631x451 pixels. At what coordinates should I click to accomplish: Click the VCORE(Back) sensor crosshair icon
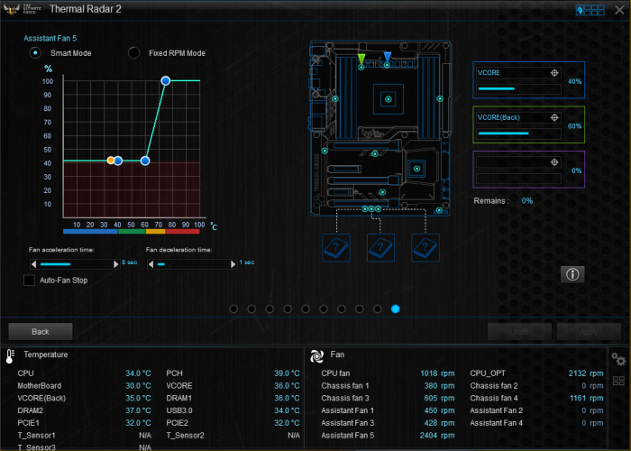(x=554, y=117)
